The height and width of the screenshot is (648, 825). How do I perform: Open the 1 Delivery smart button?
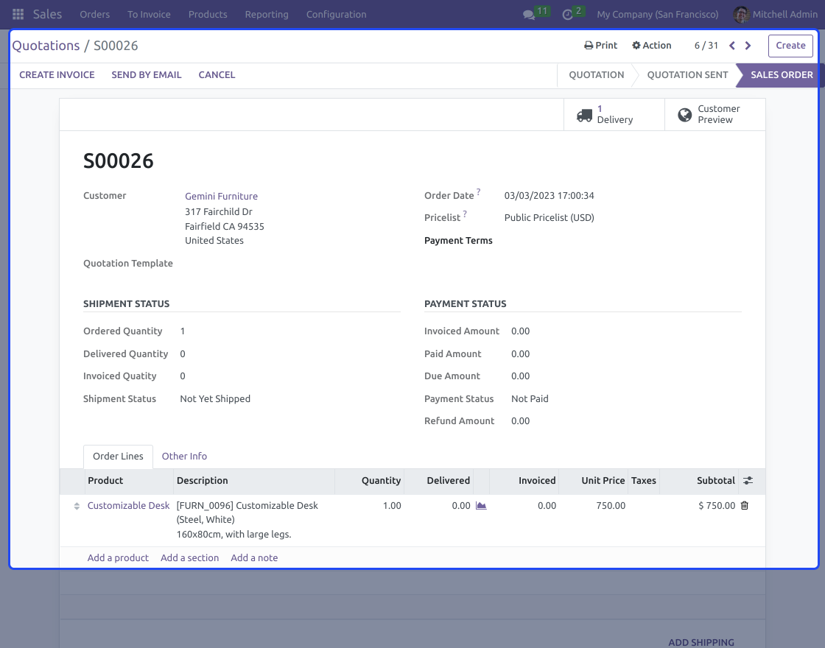(x=614, y=114)
